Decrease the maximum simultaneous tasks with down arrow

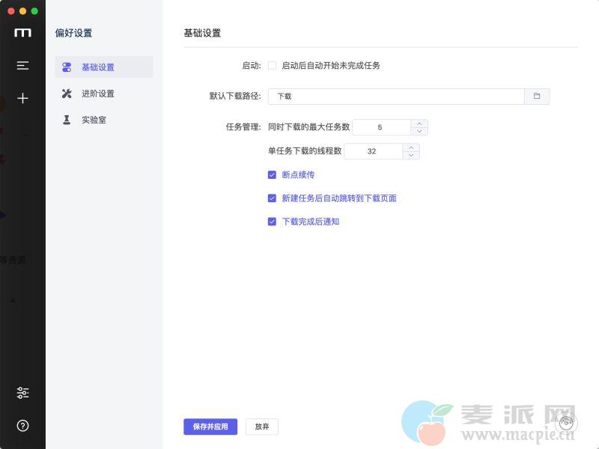(x=419, y=132)
